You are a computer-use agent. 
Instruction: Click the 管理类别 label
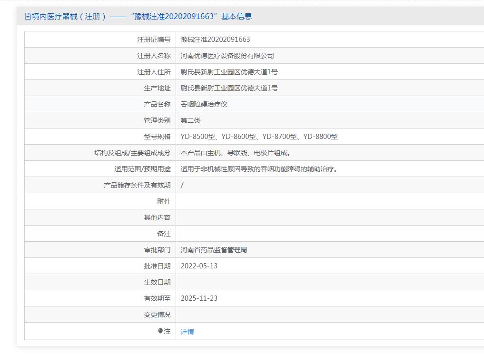(x=157, y=120)
